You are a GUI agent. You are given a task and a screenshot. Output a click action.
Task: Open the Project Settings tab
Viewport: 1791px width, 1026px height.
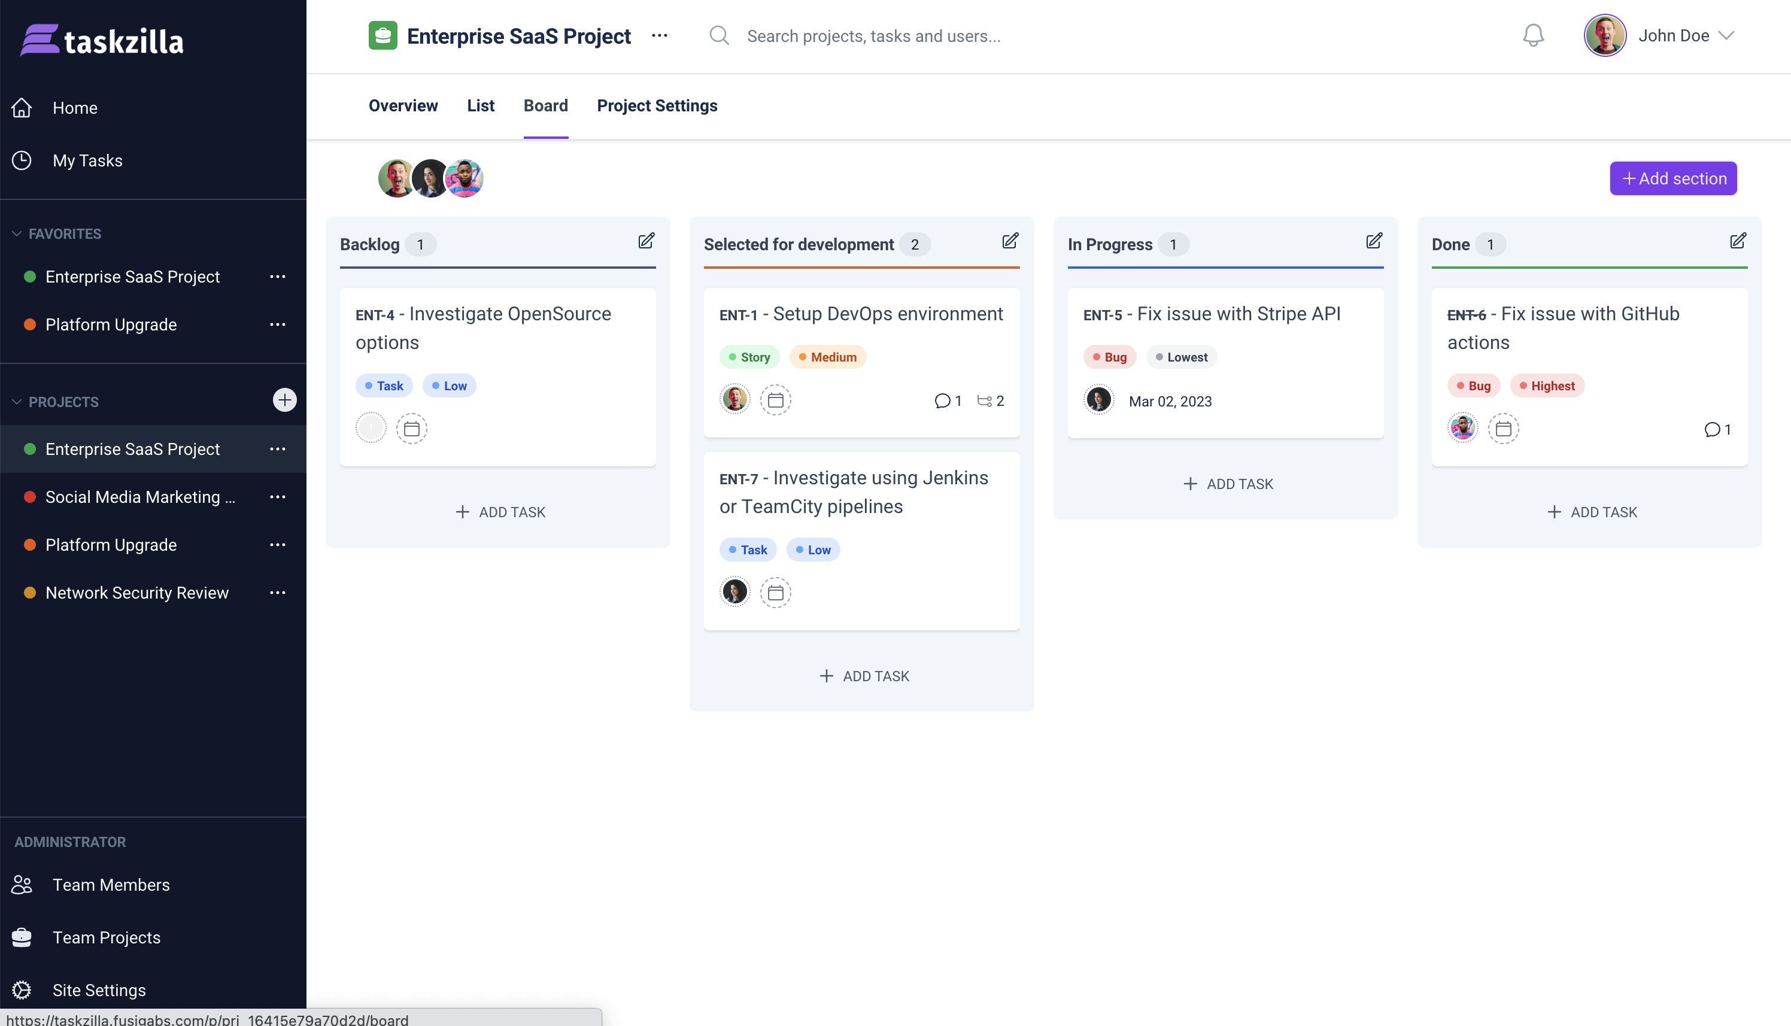[657, 106]
